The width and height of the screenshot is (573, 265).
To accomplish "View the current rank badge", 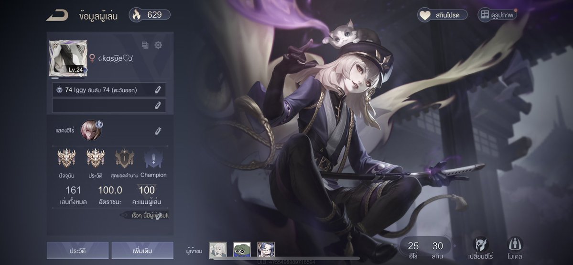I will 66,158.
